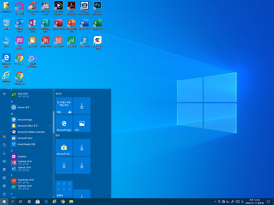Viewport: 274px width, 205px height.
Task: Select the Microsoft Edge desktop shortcut
Action: point(6,60)
